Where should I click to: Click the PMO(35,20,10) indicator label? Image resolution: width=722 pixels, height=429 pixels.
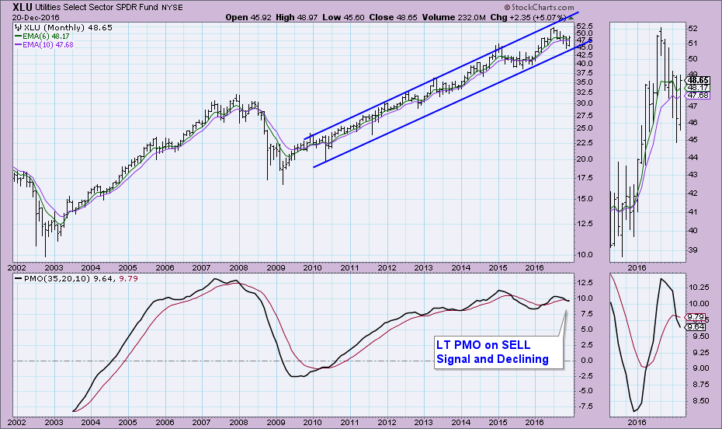tap(57, 279)
